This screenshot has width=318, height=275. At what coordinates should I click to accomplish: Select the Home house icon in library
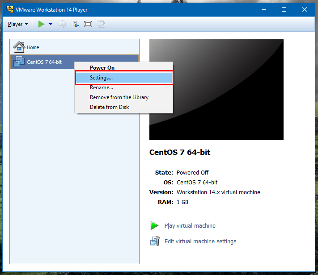tap(19, 47)
